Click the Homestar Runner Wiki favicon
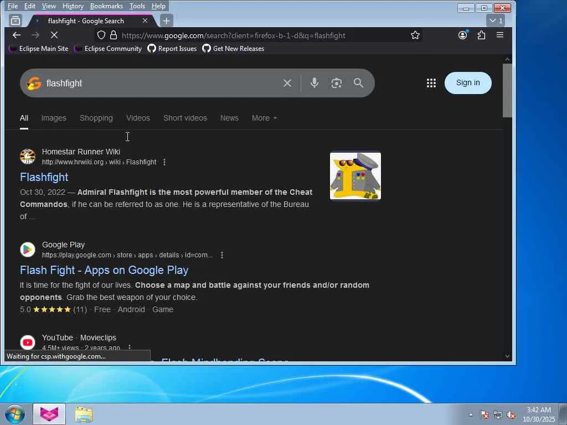 28,157
